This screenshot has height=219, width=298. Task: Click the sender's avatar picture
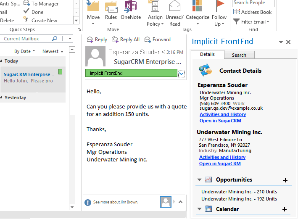point(95,56)
